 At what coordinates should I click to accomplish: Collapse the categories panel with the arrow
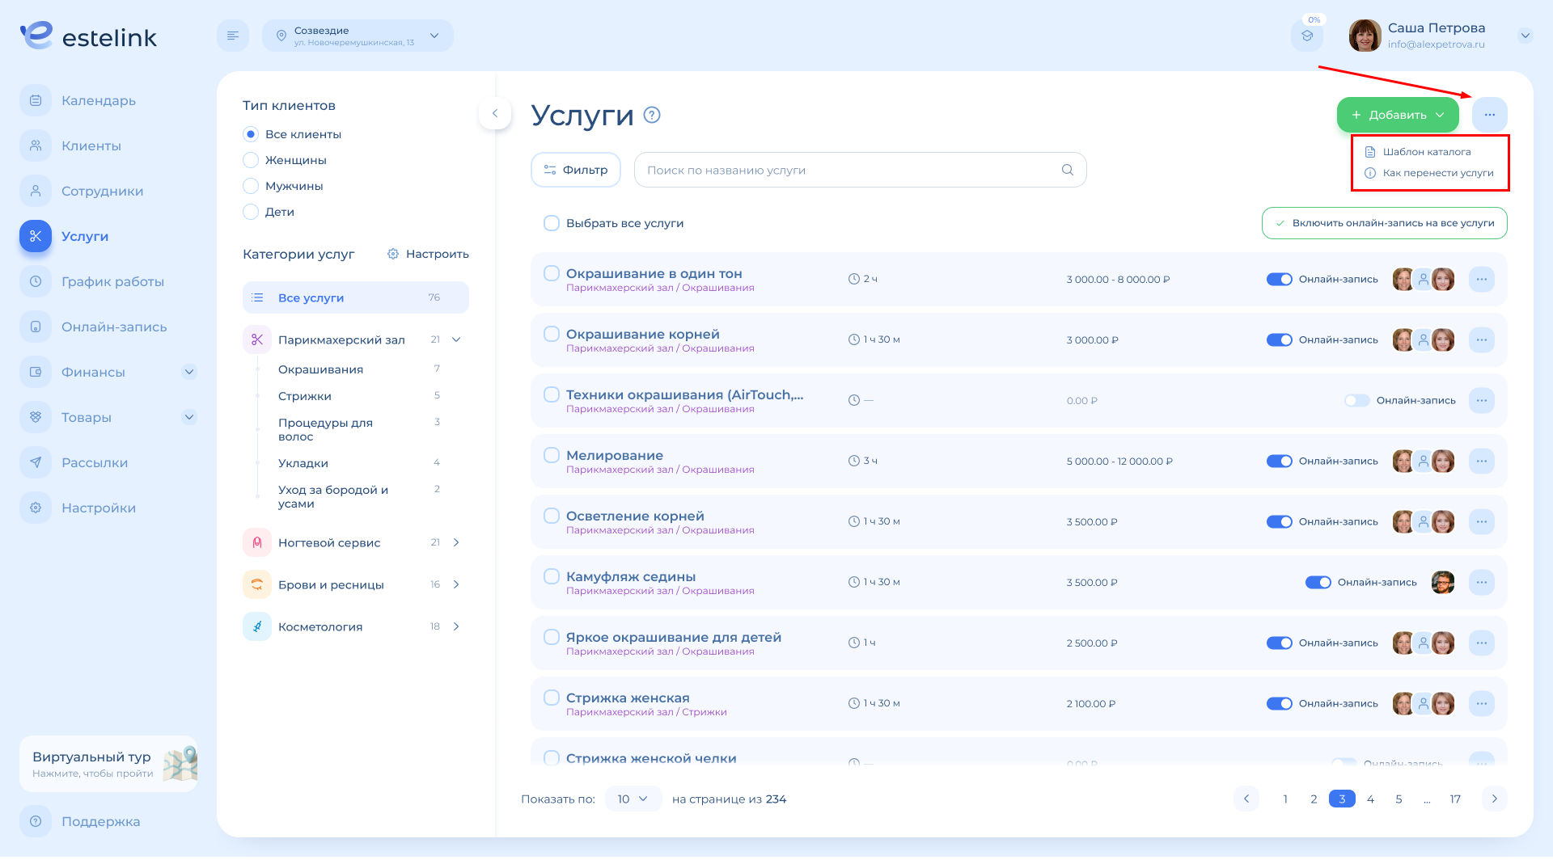[x=495, y=113]
